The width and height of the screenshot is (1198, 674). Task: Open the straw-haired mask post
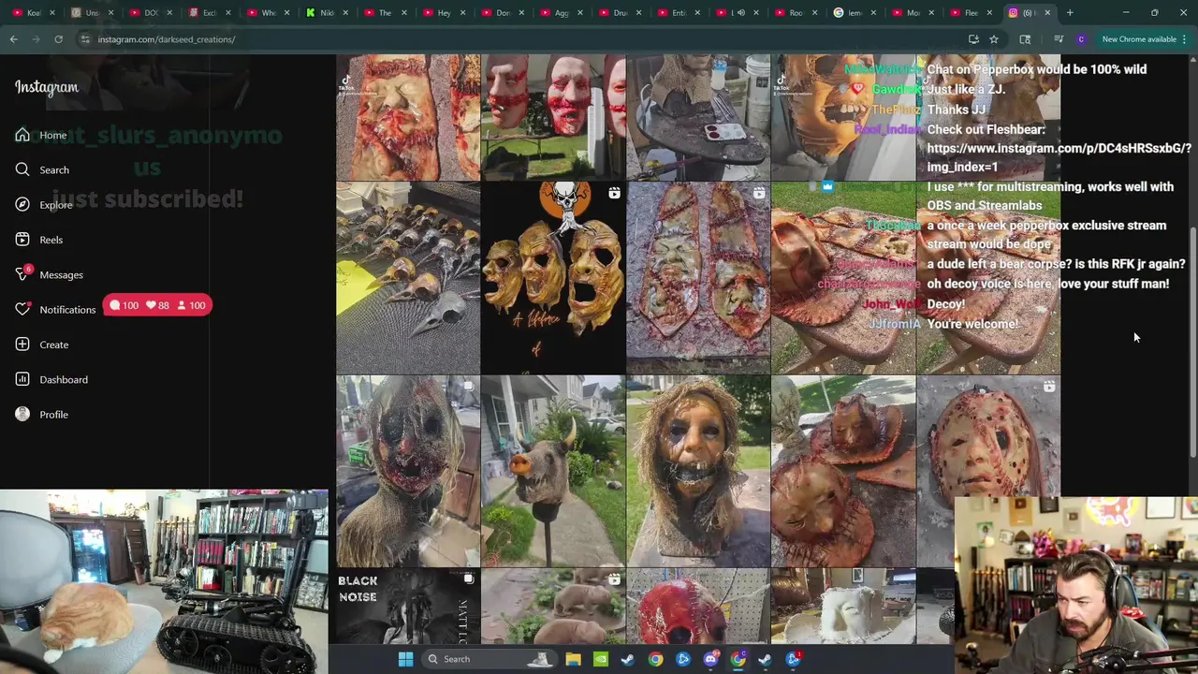[x=698, y=472]
